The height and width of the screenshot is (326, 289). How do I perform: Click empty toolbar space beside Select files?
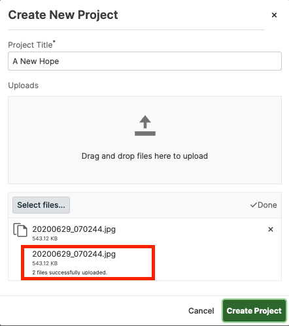(x=159, y=205)
